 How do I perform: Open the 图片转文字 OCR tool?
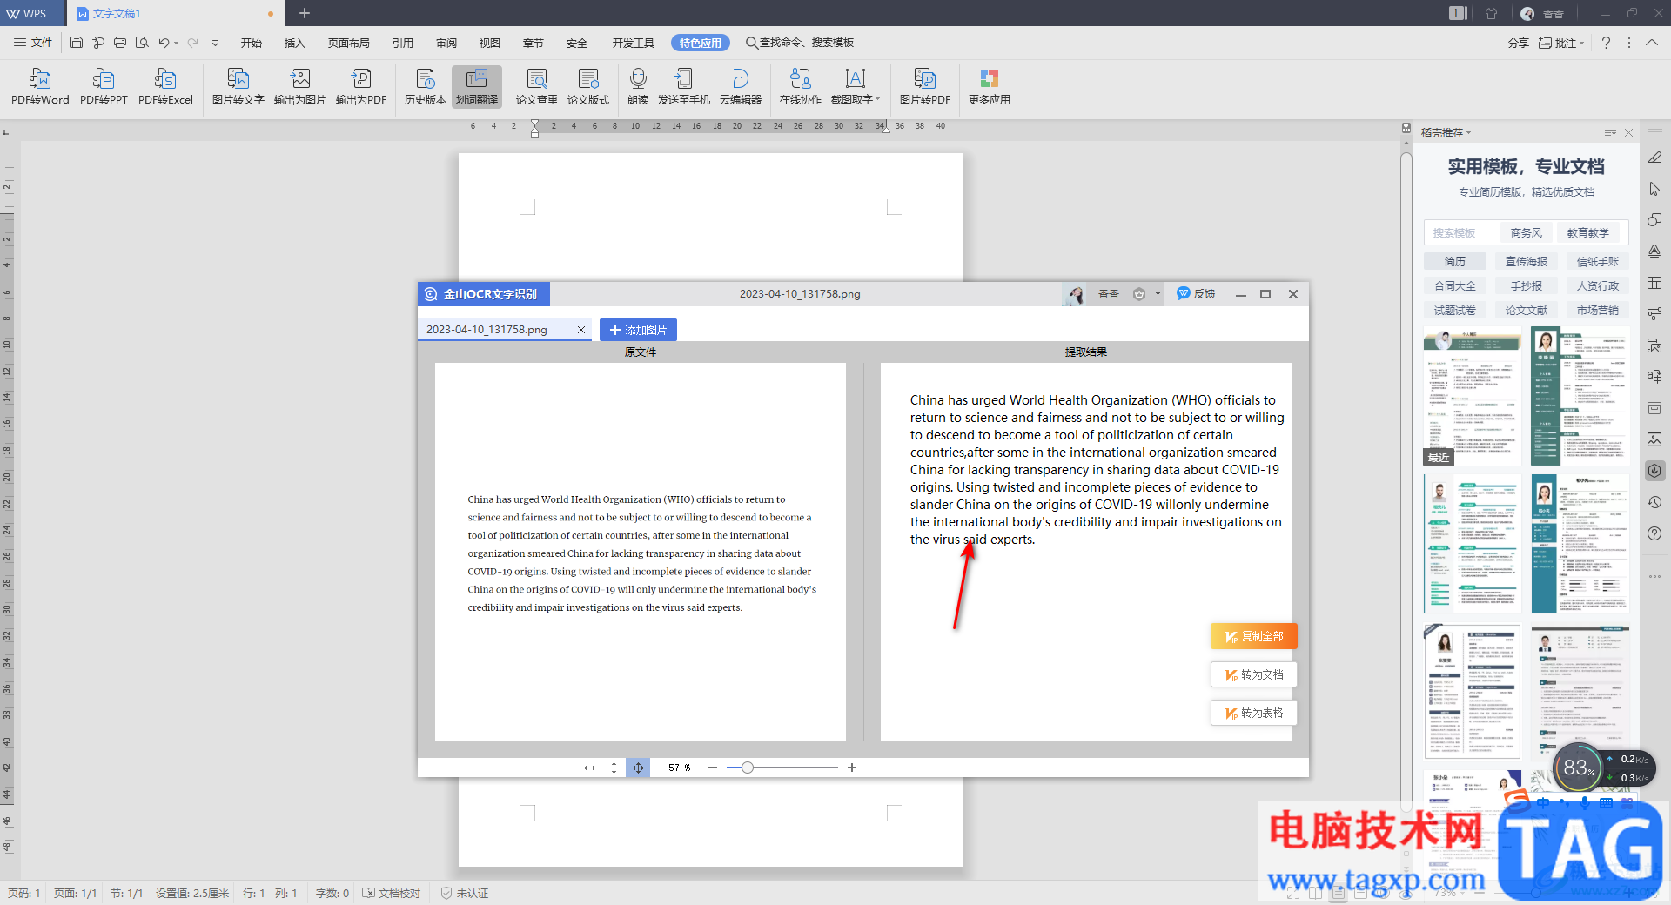[238, 87]
